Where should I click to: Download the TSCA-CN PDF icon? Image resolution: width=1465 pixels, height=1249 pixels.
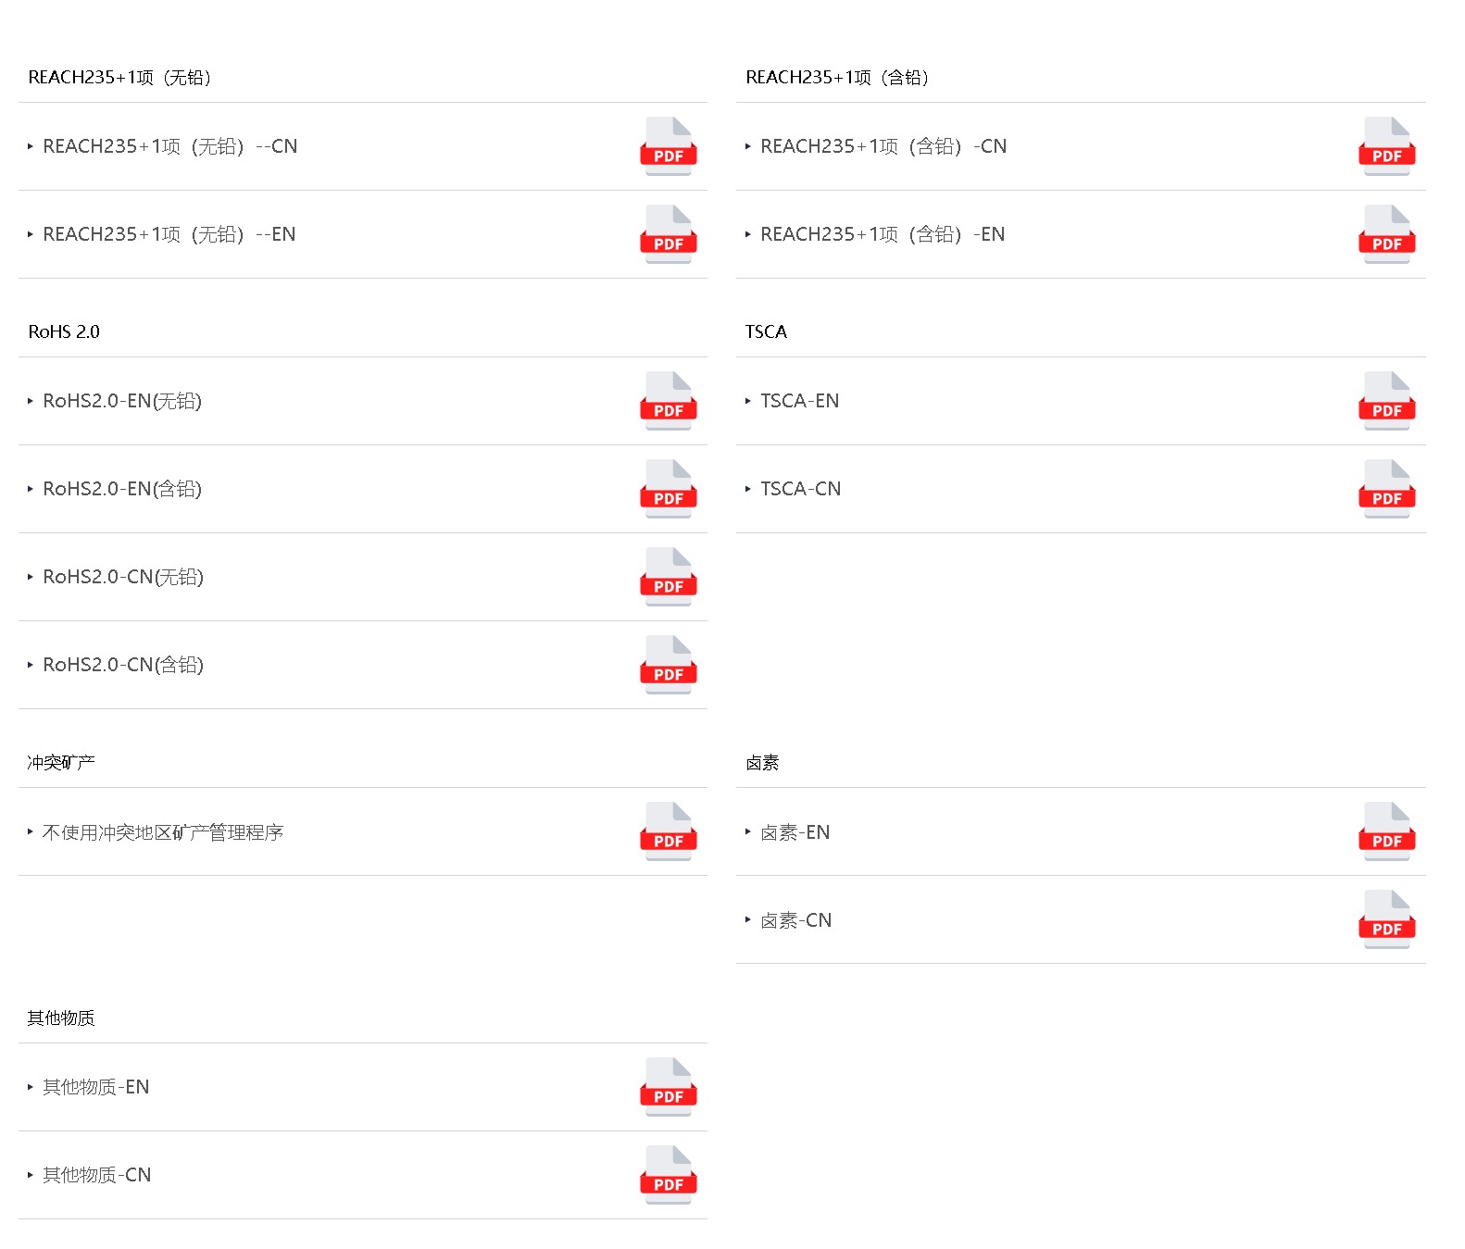click(1386, 489)
